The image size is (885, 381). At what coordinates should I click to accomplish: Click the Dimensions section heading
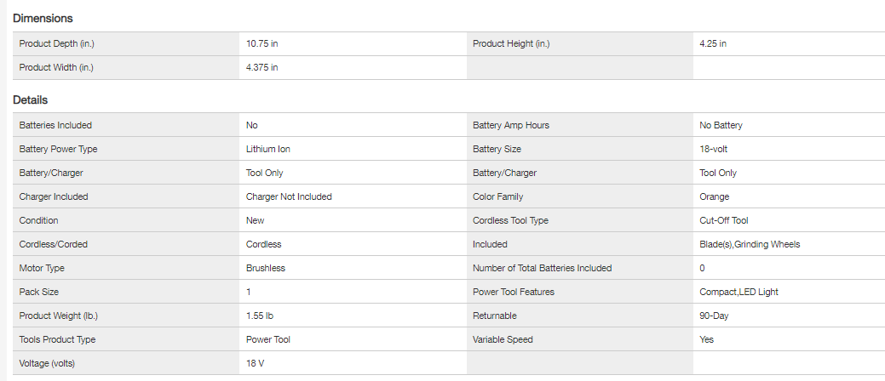[x=43, y=18]
